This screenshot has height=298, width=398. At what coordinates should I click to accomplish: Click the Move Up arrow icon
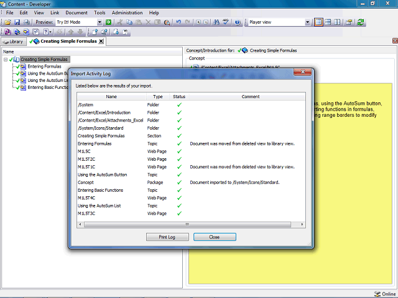point(71,32)
